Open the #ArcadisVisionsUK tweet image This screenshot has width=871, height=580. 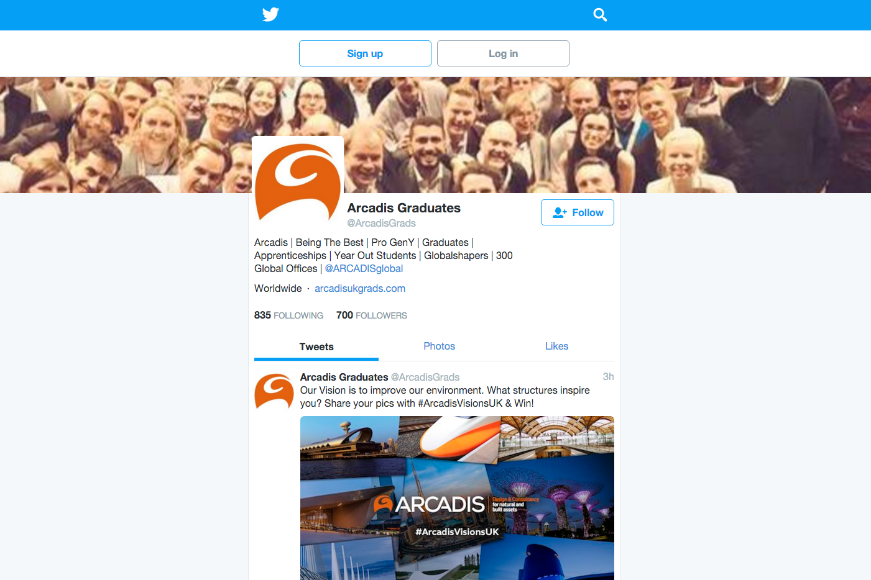(457, 498)
